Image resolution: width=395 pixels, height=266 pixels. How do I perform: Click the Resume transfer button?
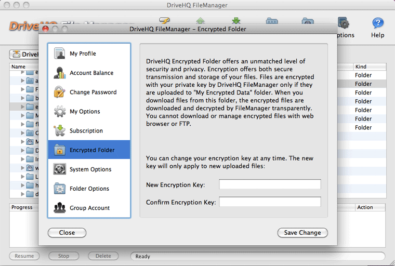pyautogui.click(x=24, y=256)
